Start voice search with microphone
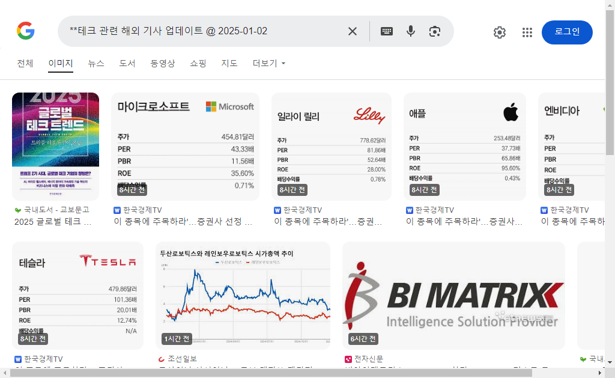 click(x=411, y=31)
